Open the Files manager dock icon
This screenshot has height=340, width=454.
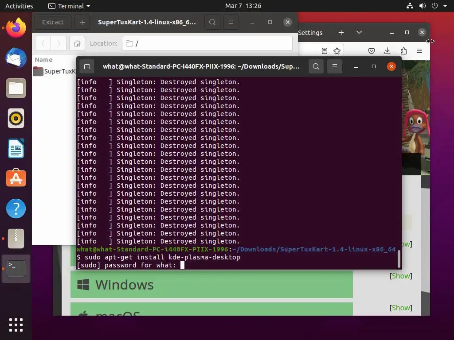point(16,88)
